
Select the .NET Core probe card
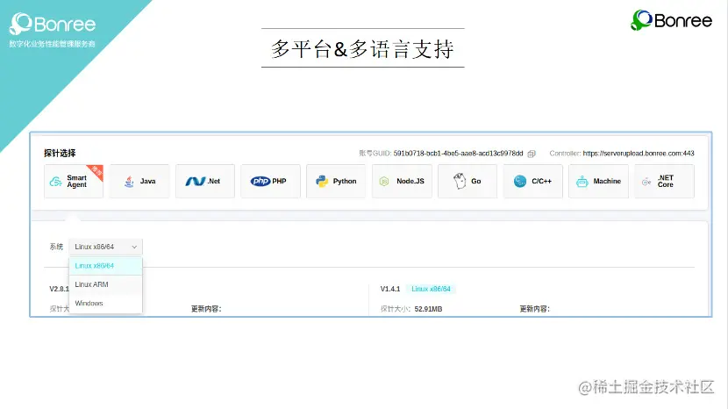click(664, 182)
